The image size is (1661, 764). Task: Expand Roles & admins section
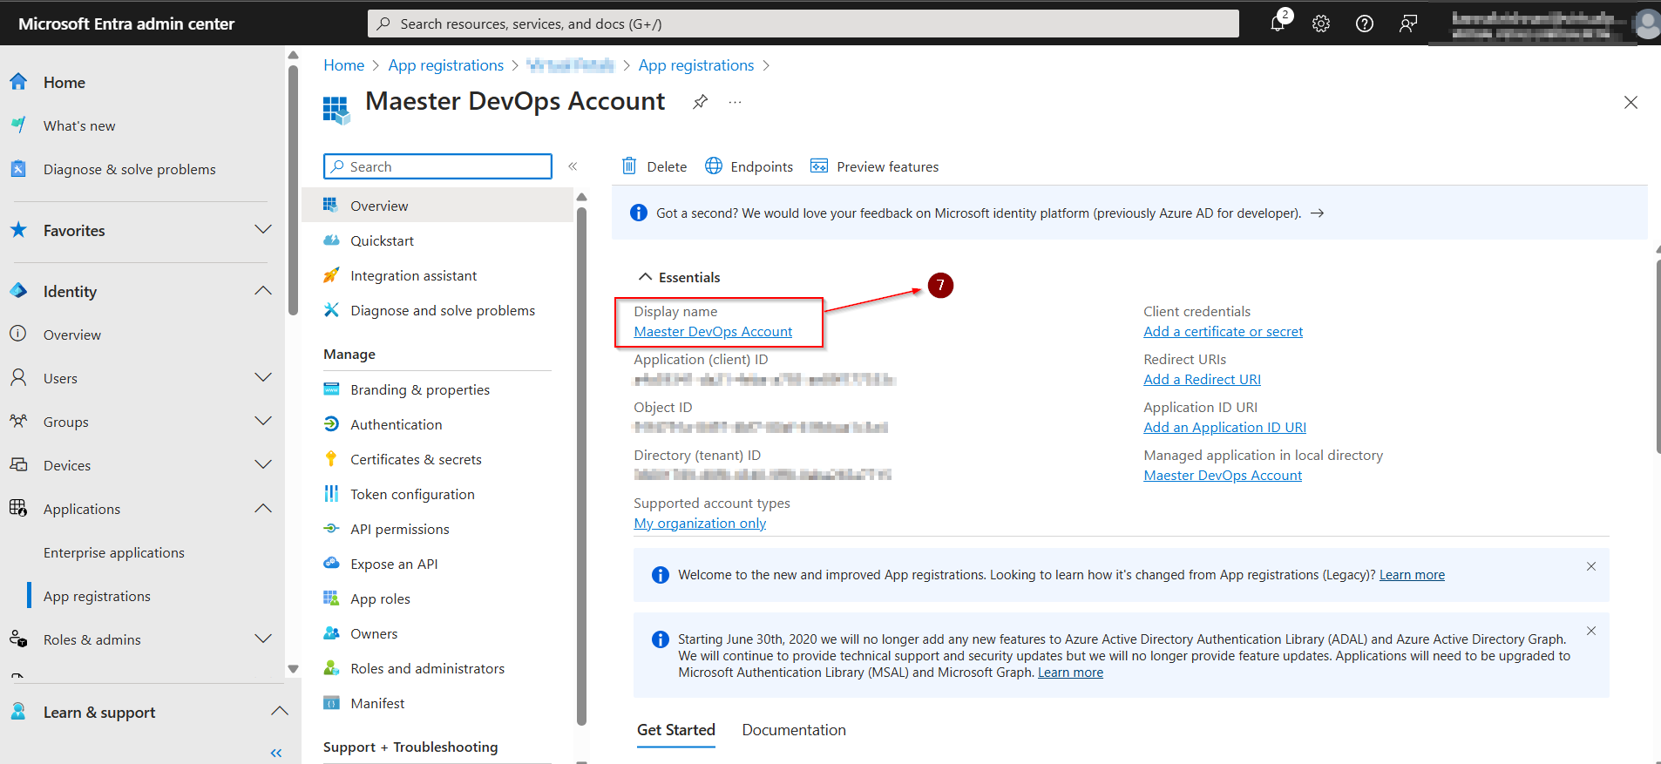pyautogui.click(x=263, y=639)
